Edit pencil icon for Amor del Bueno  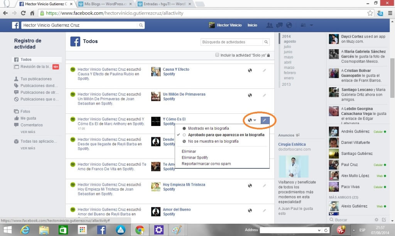coord(264,210)
